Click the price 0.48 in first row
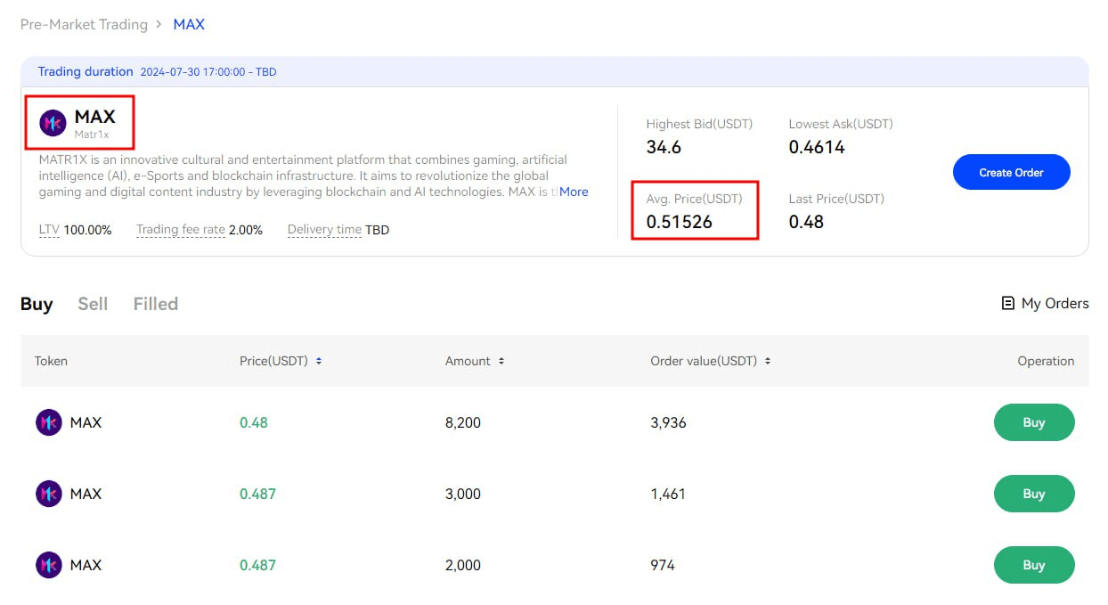Image resolution: width=1108 pixels, height=605 pixels. point(254,422)
